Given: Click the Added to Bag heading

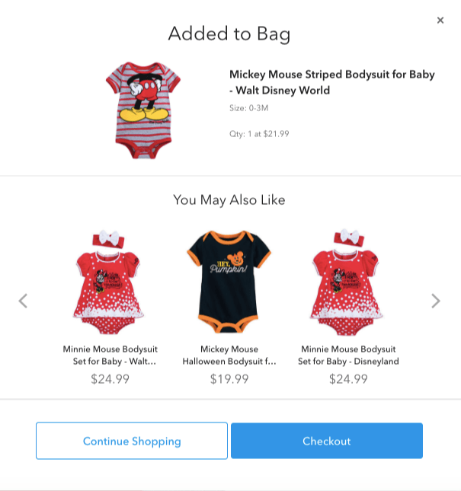Looking at the screenshot, I should (229, 33).
